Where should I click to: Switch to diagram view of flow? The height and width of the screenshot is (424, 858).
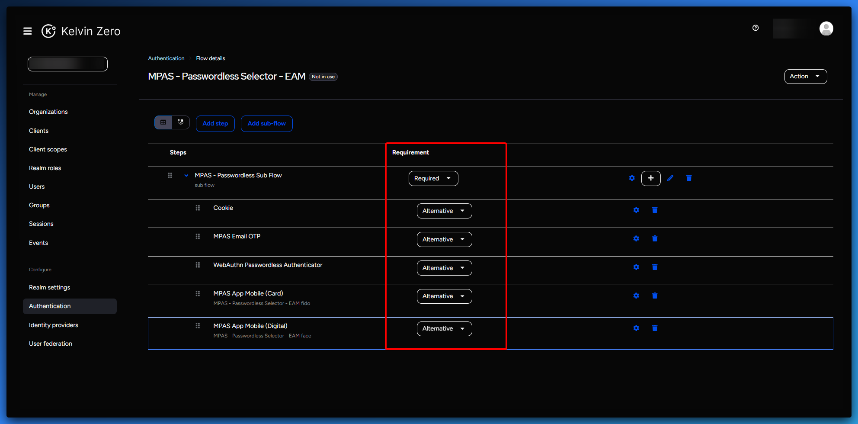pos(181,122)
